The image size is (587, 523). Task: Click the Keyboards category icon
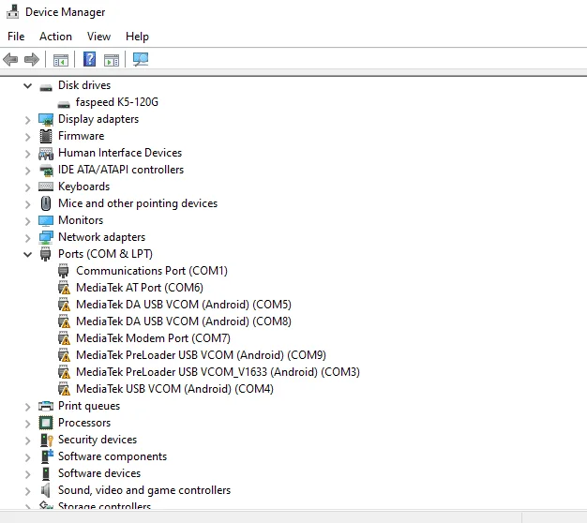click(46, 187)
